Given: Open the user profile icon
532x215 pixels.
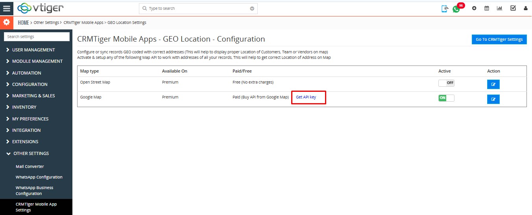Looking at the screenshot, I should point(526,8).
